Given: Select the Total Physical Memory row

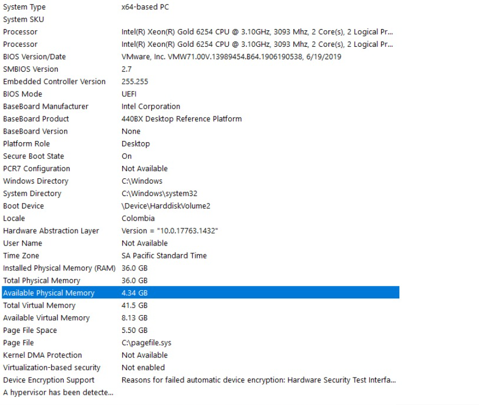Looking at the screenshot, I should 41,281.
